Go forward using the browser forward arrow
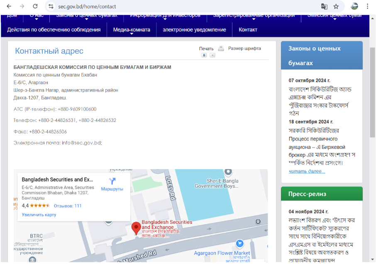The width and height of the screenshot is (376, 264). pyautogui.click(x=22, y=6)
